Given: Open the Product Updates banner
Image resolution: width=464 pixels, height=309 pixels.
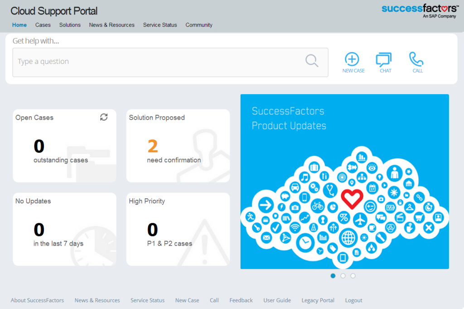Looking at the screenshot, I should pos(344,181).
